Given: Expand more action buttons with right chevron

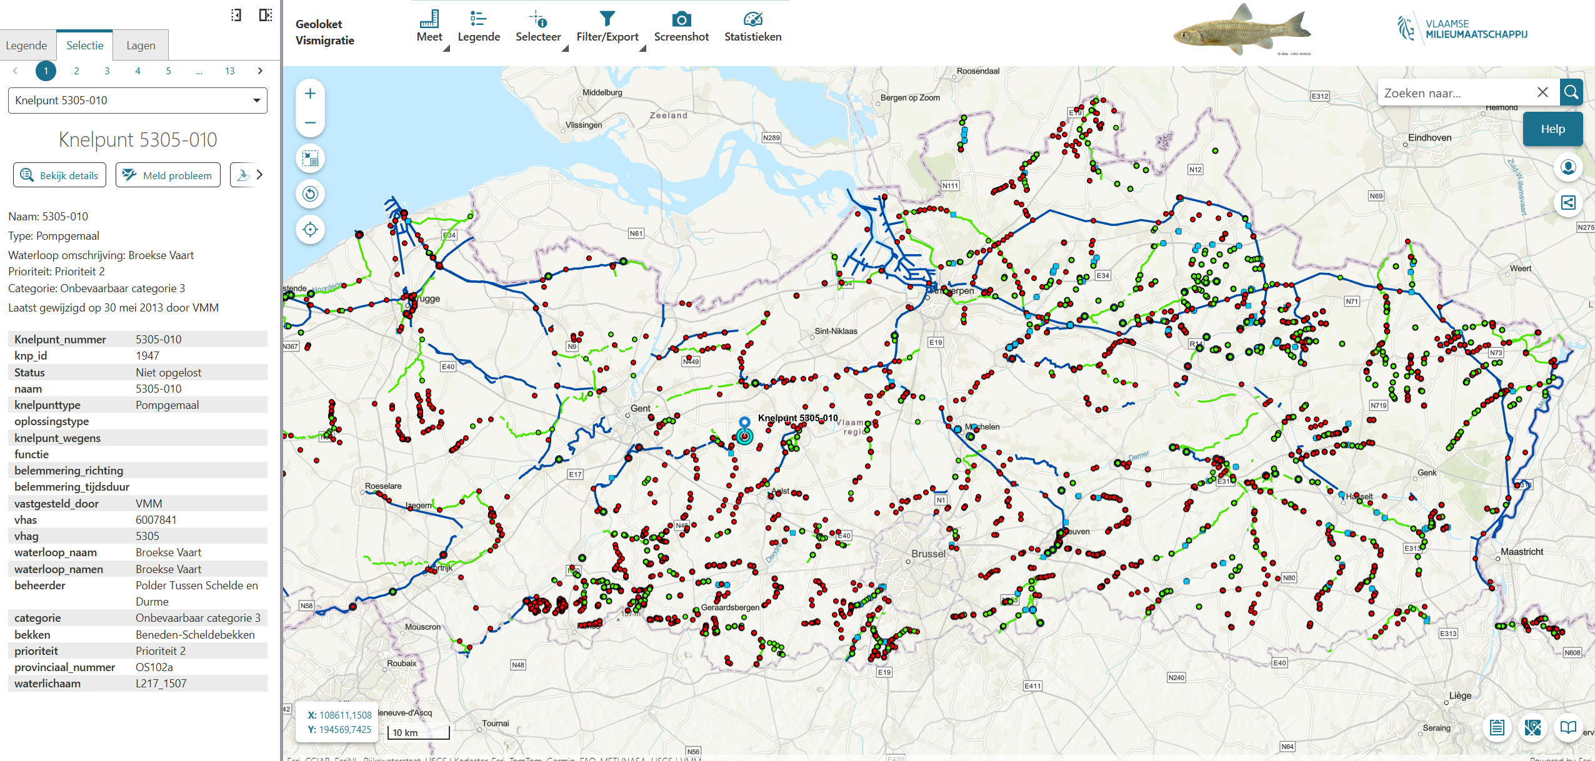Looking at the screenshot, I should (x=259, y=175).
